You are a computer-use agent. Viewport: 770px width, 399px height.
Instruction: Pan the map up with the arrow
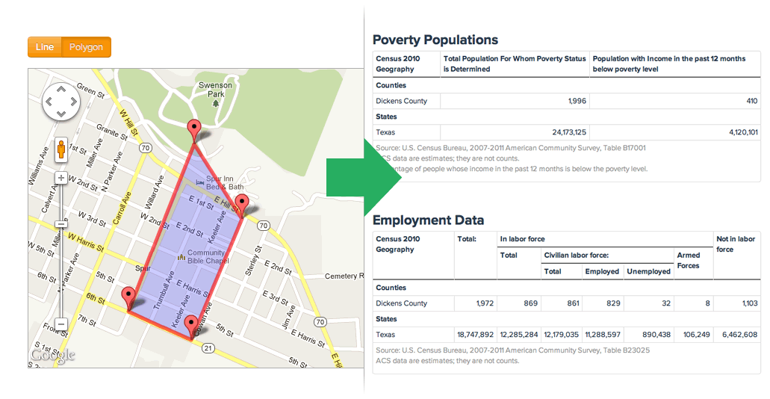click(x=61, y=89)
